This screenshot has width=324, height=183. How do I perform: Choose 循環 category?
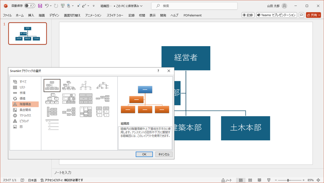(25, 99)
